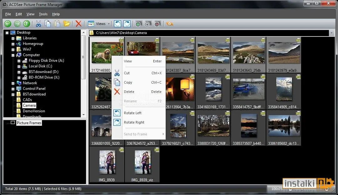Click the frame settings gear toolbar icon
This screenshot has width=338, height=195.
pos(148,24)
